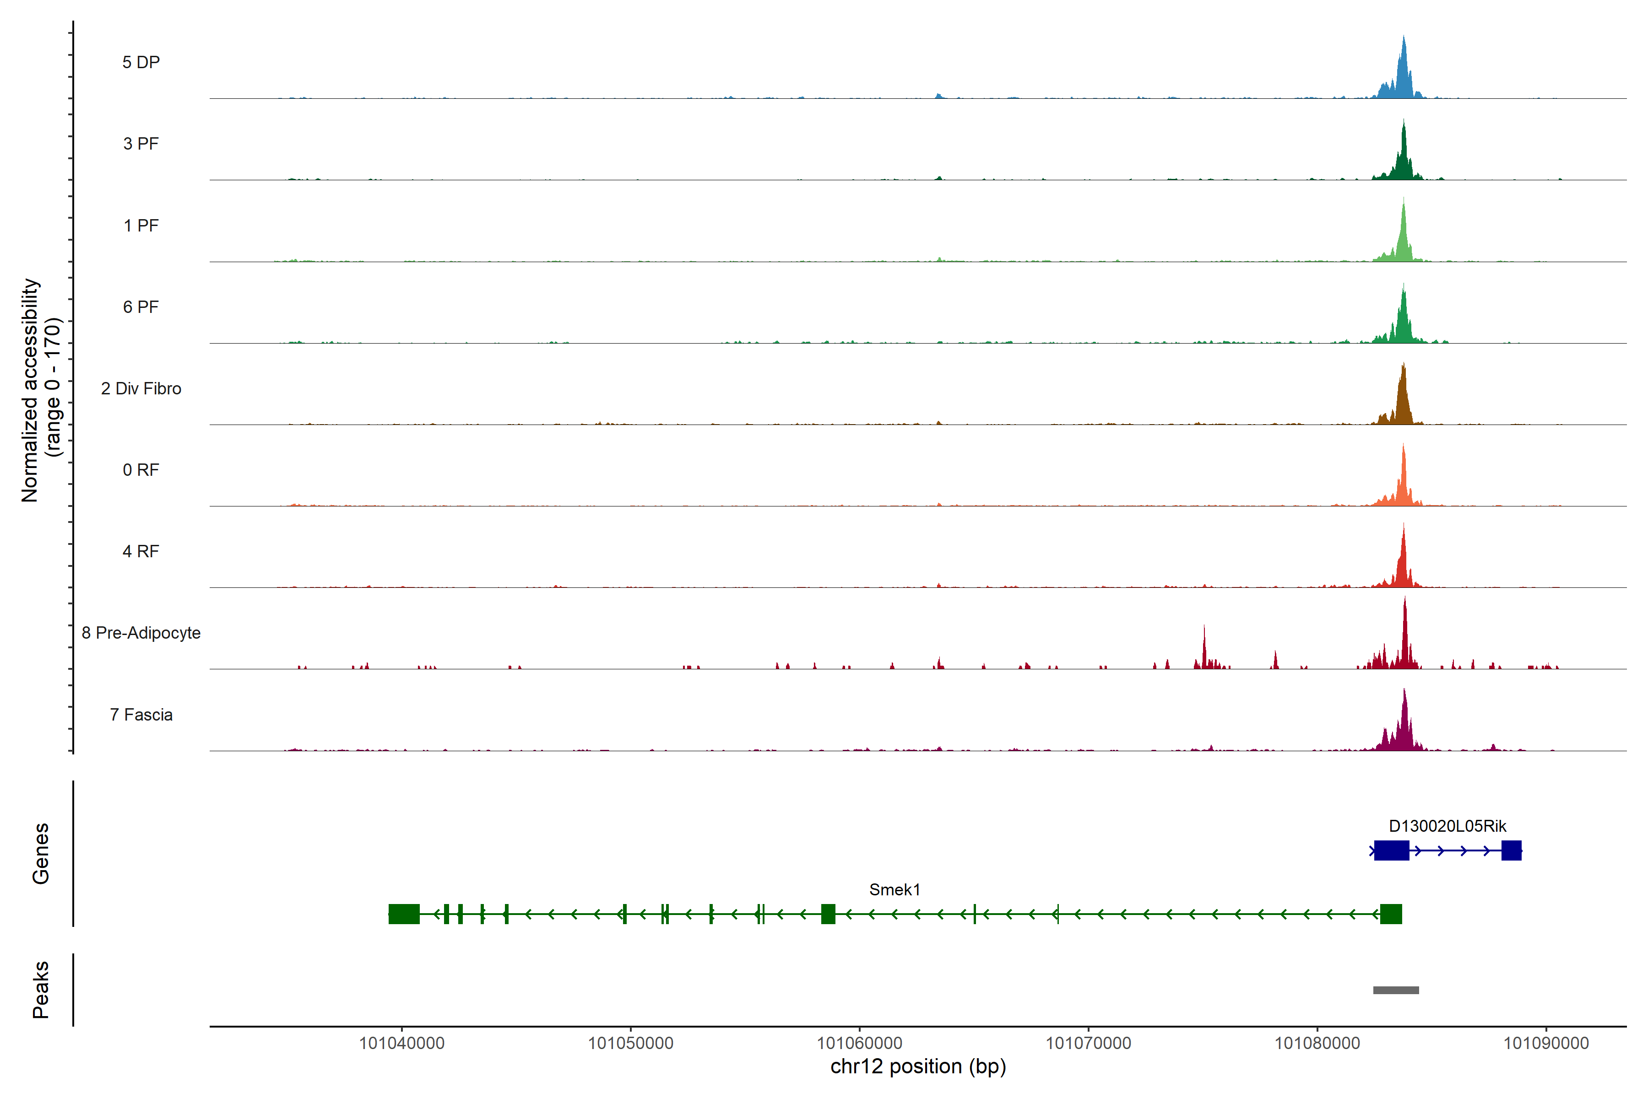
Task: Click the 1 PF track label
Action: click(141, 226)
